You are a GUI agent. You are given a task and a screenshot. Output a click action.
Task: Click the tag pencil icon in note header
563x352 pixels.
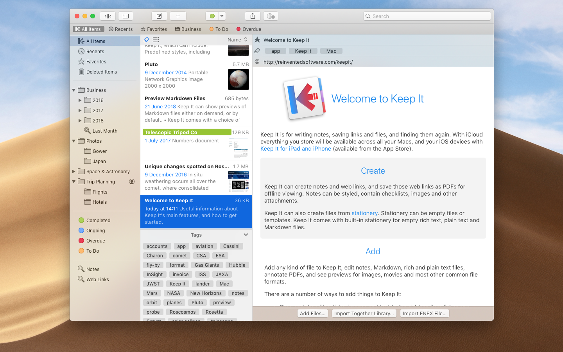[257, 50]
